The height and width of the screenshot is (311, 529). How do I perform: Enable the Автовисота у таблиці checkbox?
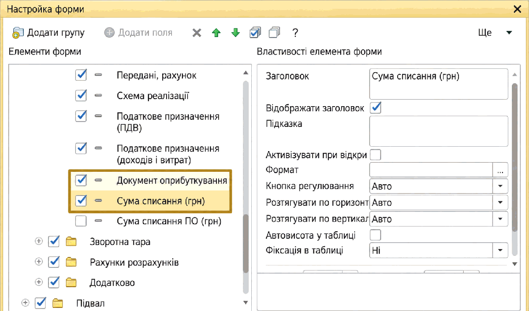pyautogui.click(x=375, y=235)
